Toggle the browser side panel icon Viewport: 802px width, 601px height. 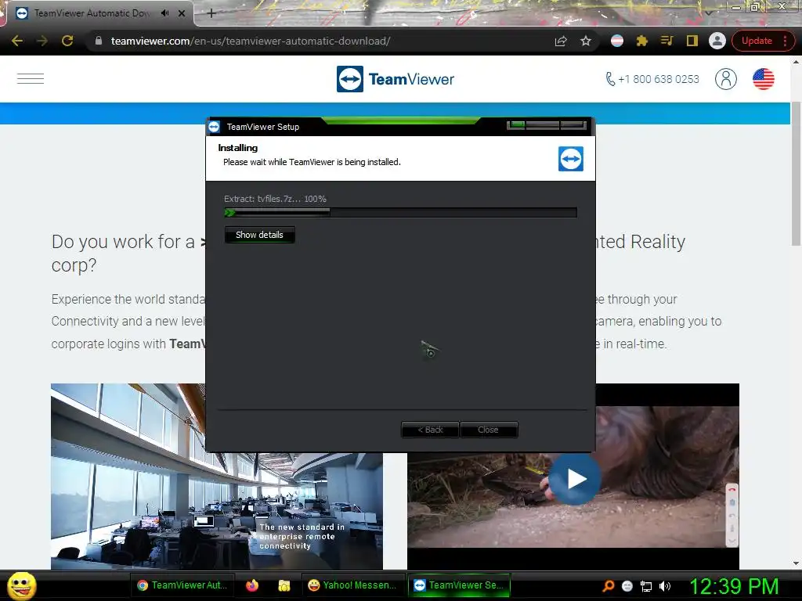tap(692, 41)
